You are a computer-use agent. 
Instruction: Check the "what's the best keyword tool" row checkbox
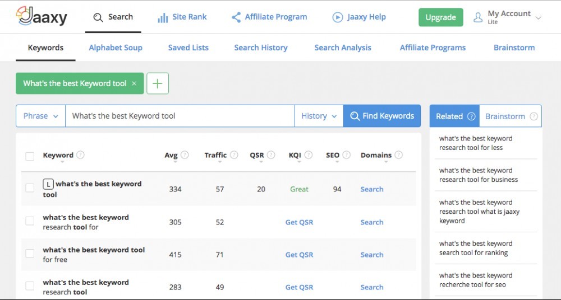(x=30, y=188)
